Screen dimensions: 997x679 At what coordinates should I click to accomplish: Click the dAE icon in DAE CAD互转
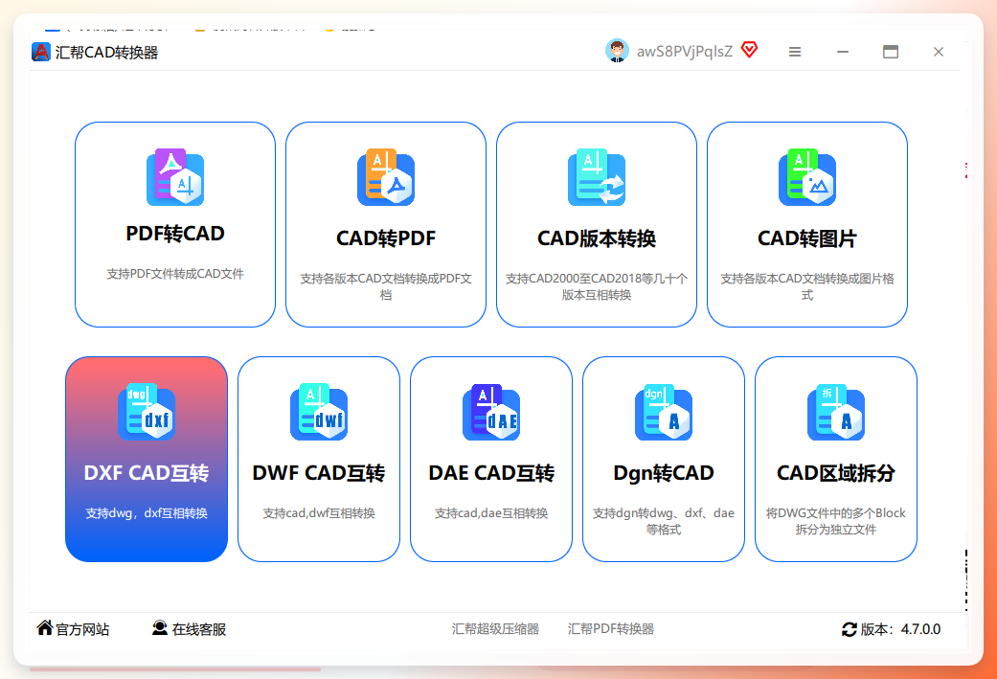pyautogui.click(x=491, y=412)
